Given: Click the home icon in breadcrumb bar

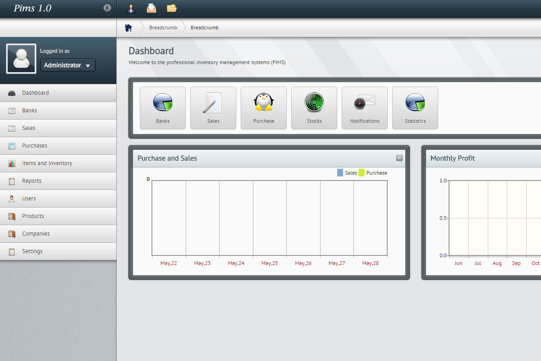Looking at the screenshot, I should click(x=128, y=28).
